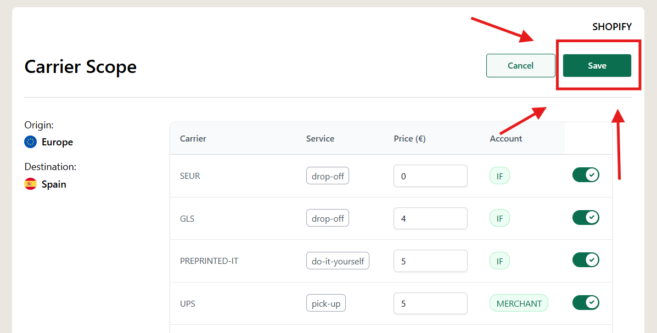Click the Price (€) column header
This screenshot has height=333, width=657.
point(410,139)
